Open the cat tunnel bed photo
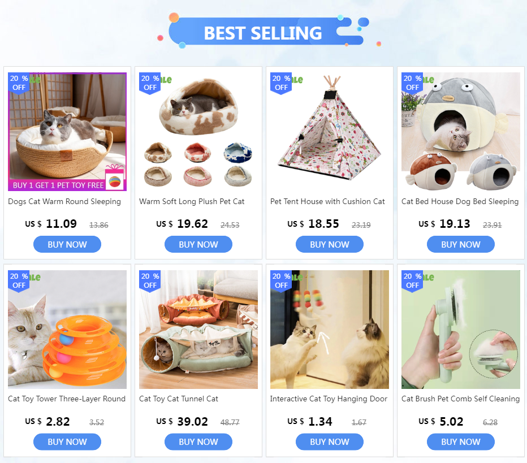This screenshot has height=463, width=527. [x=198, y=330]
